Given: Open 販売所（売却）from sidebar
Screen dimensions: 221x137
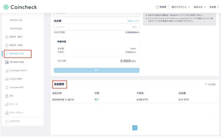Looking at the screenshot, I should pos(16,45).
